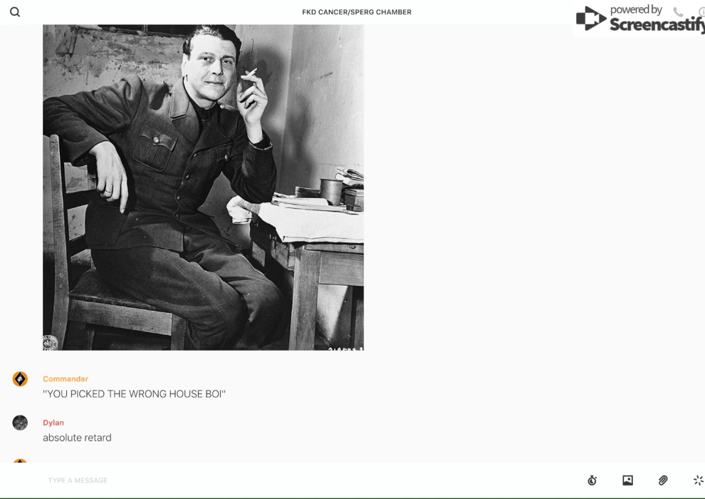Screen dimensions: 705x499
Task: Select the "YOU PICKED THE WRONG HOUSE BOI" message
Action: (134, 393)
